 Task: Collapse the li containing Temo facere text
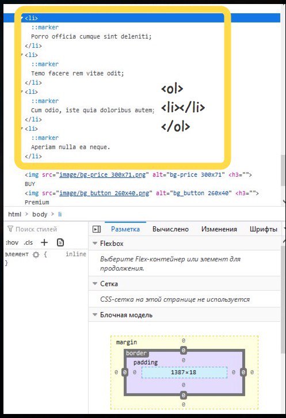coord(22,55)
